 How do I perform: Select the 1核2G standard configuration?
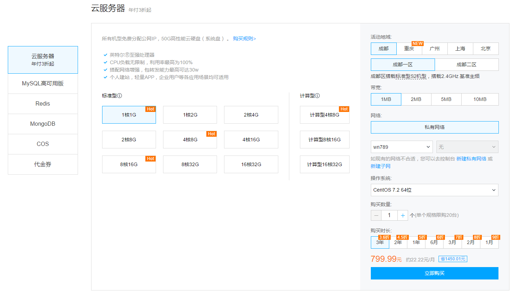tap(190, 115)
